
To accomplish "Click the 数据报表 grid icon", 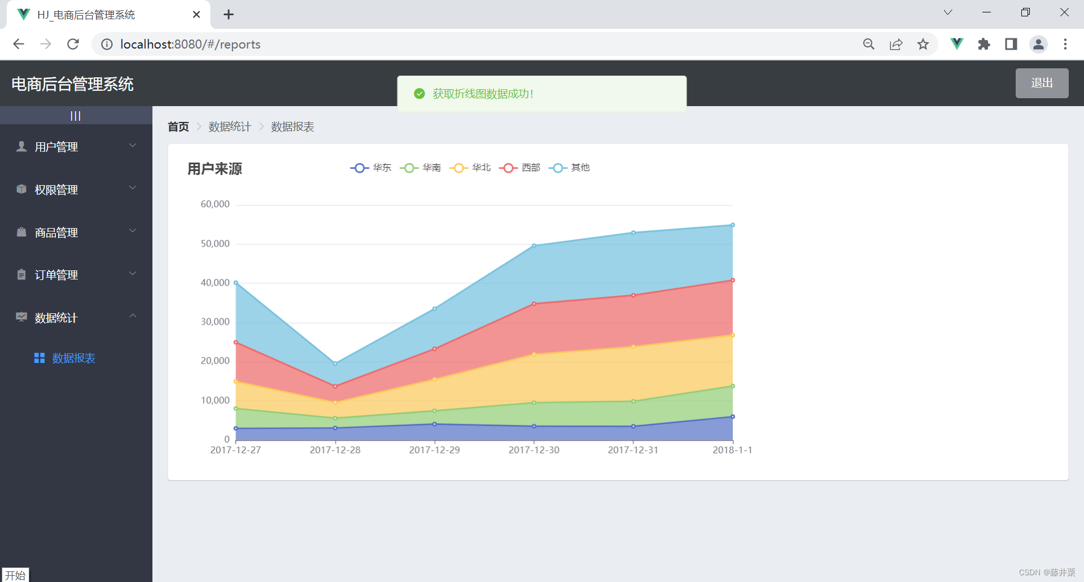I will pos(40,358).
